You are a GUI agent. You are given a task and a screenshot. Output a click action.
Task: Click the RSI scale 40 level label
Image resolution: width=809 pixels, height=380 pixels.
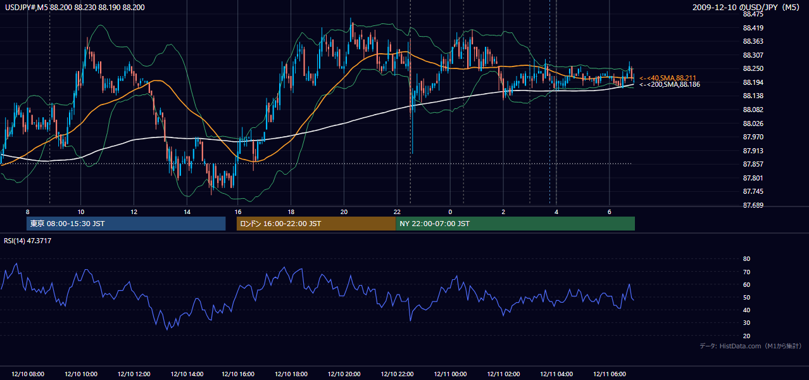click(746, 310)
